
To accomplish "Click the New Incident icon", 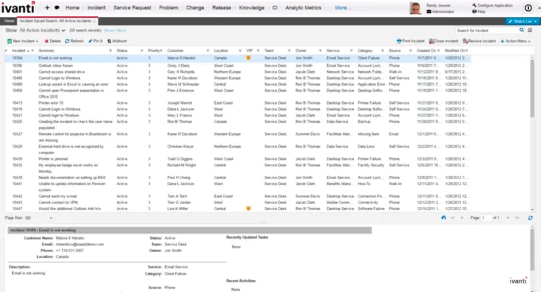I will tap(9, 41).
